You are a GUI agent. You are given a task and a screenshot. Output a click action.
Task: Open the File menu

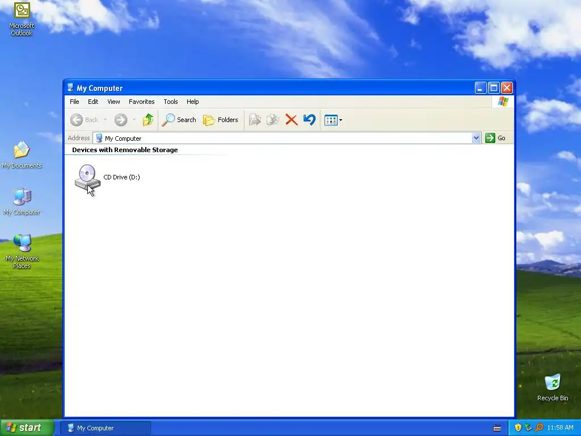tap(74, 102)
